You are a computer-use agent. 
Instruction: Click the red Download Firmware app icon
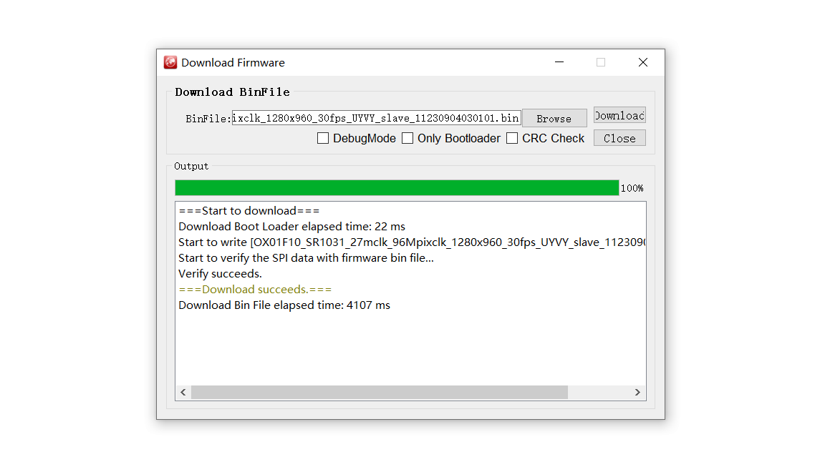pyautogui.click(x=170, y=63)
